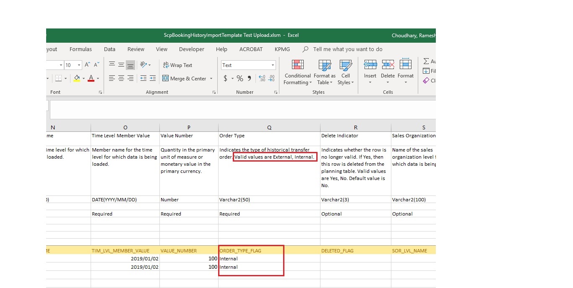Toggle center text alignment

point(121,79)
